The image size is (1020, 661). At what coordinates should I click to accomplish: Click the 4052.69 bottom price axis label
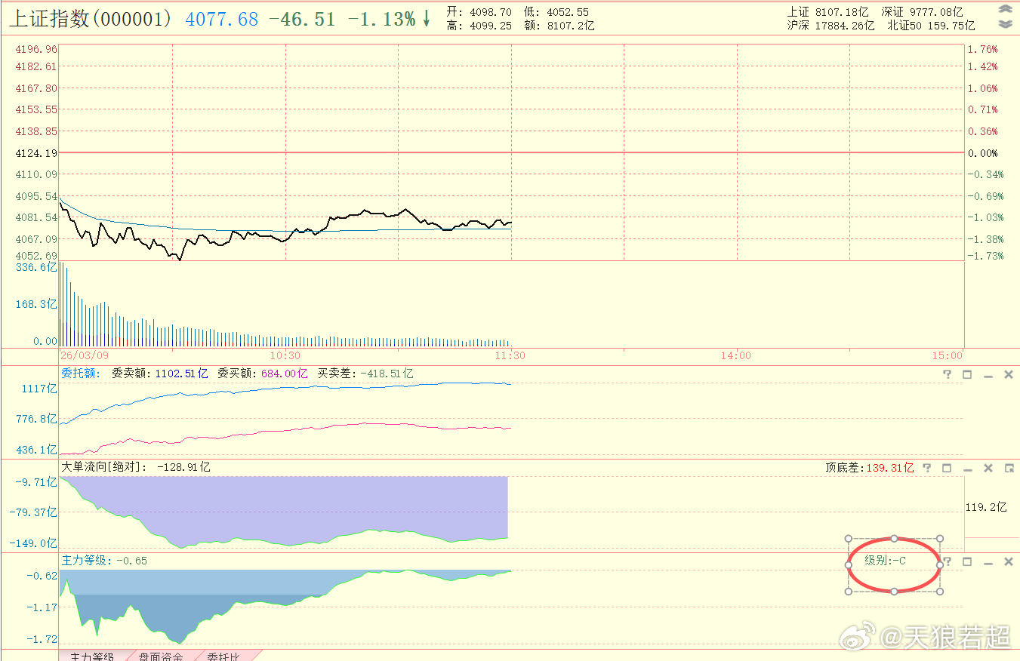click(35, 256)
